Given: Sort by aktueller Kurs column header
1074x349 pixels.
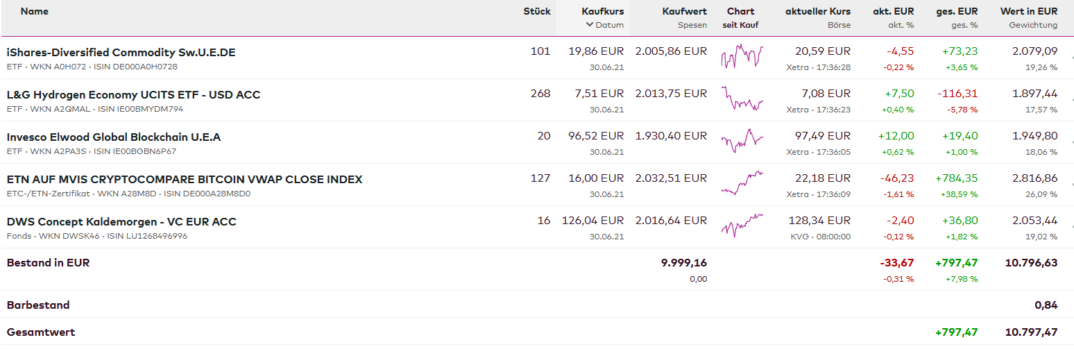Looking at the screenshot, I should (817, 11).
